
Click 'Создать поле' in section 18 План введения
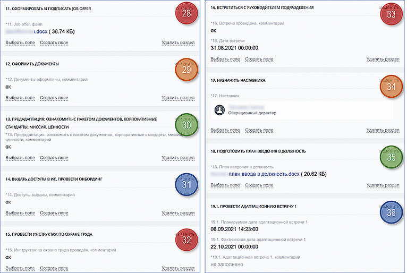click(x=259, y=185)
